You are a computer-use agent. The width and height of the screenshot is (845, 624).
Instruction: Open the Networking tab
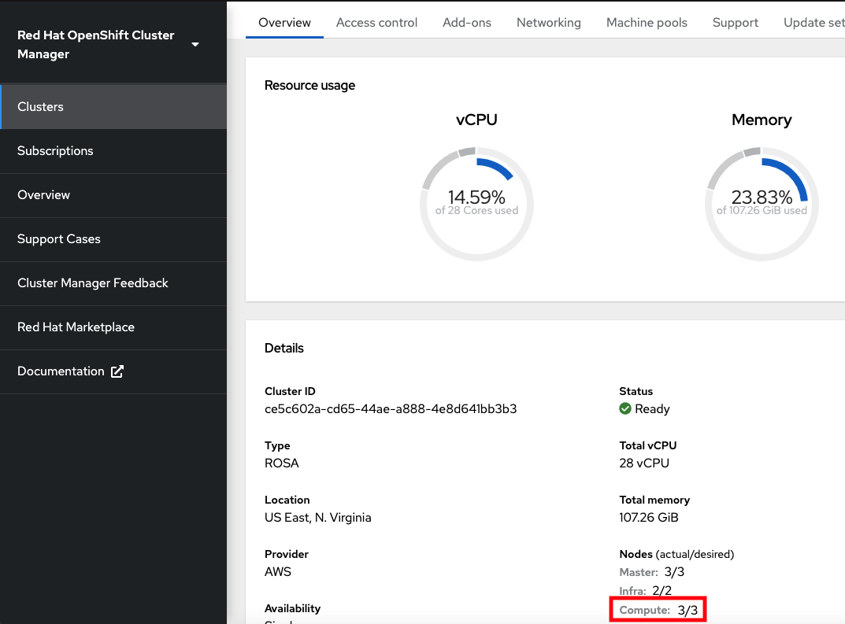coord(548,23)
